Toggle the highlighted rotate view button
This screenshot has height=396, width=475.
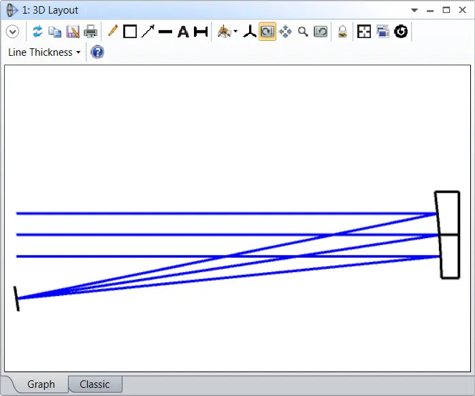[267, 31]
